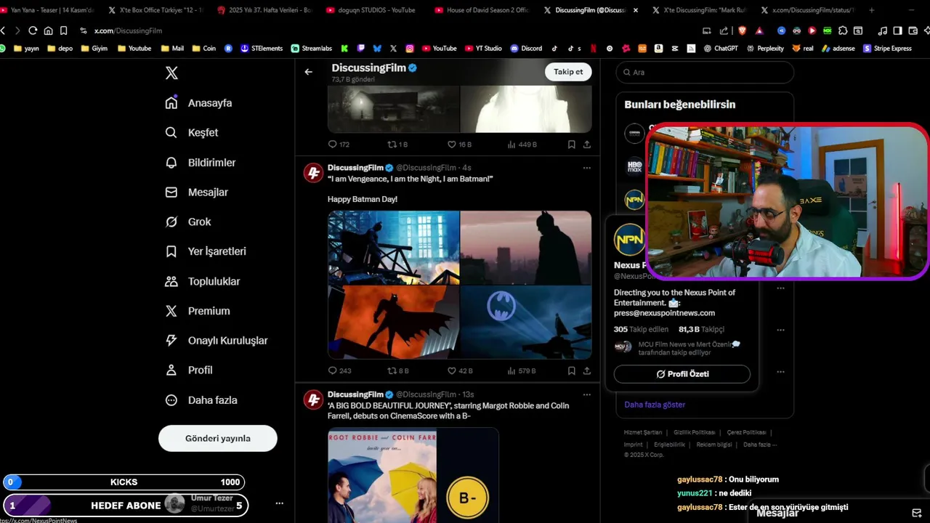The width and height of the screenshot is (930, 523).
Task: Click the x.com/DiscussingFilm address bar
Action: coord(128,31)
